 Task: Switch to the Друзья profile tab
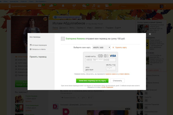(x=64, y=28)
